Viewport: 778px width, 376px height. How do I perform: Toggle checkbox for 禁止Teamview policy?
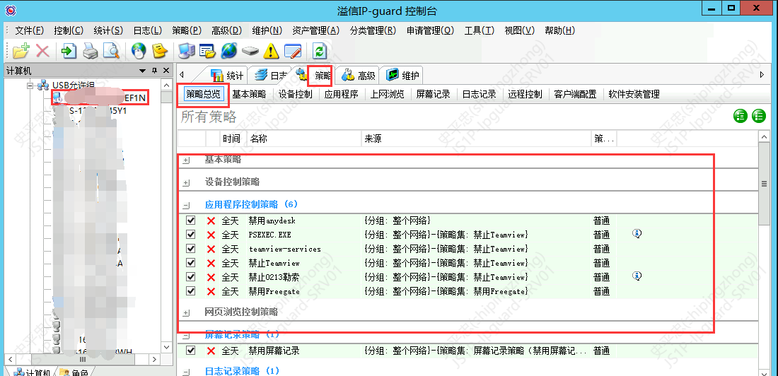click(190, 262)
